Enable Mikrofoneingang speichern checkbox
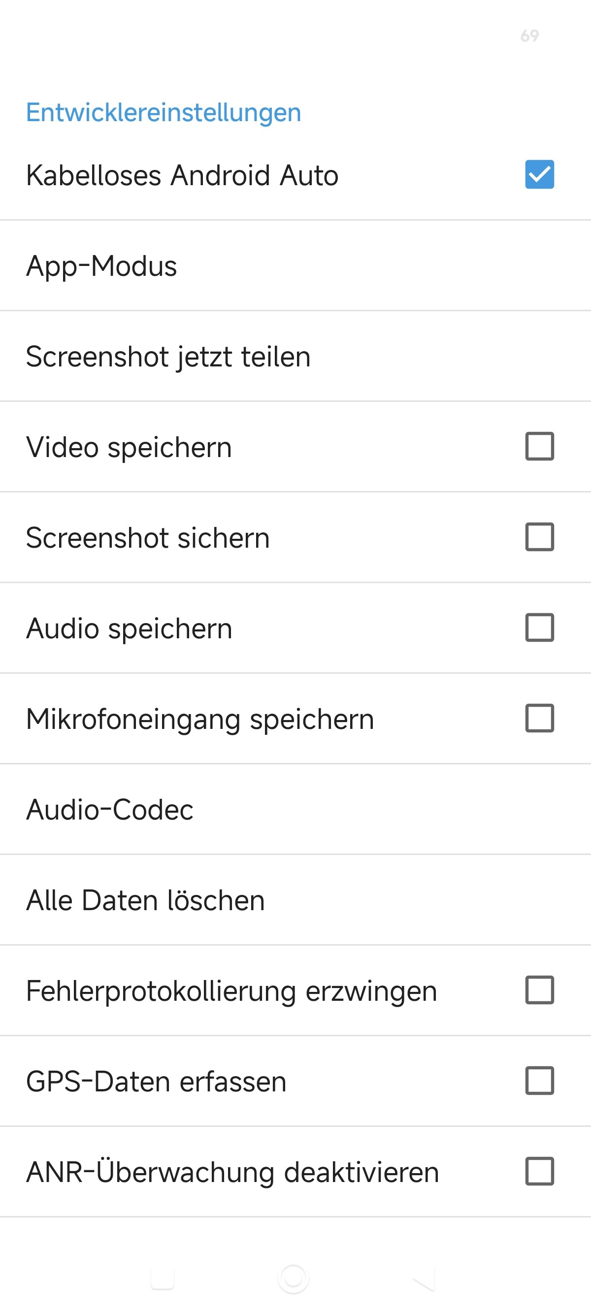Viewport: 591px width, 1315px height. 539,718
